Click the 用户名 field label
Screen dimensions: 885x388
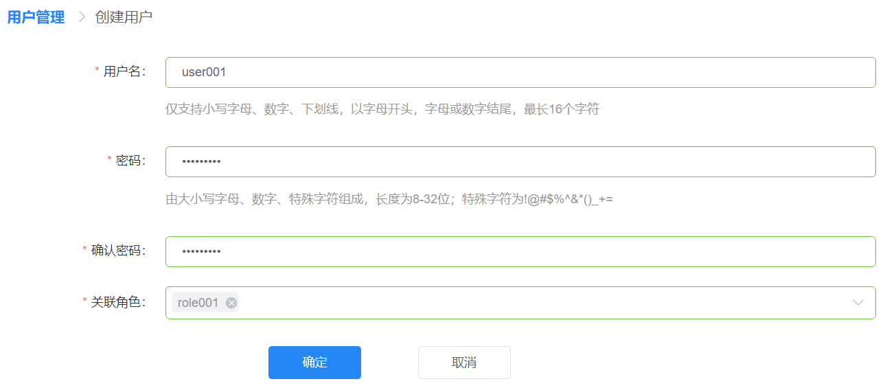tap(124, 71)
